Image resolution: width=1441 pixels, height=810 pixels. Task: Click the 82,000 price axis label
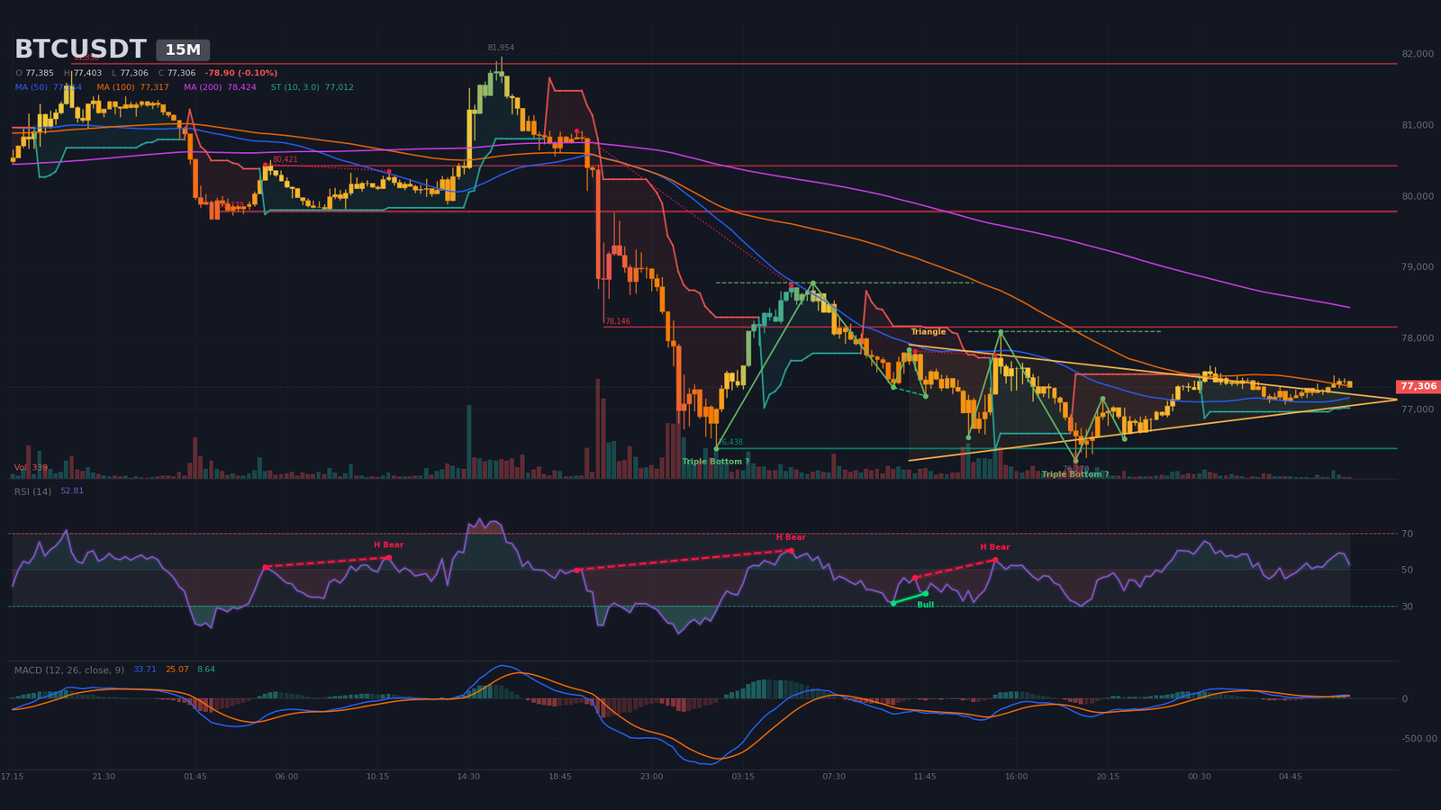[x=1418, y=54]
